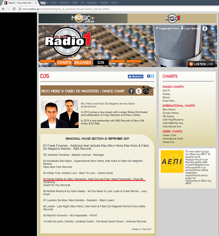Open the Twitter icon in header
The width and height of the screenshot is (219, 236).
(x=212, y=28)
